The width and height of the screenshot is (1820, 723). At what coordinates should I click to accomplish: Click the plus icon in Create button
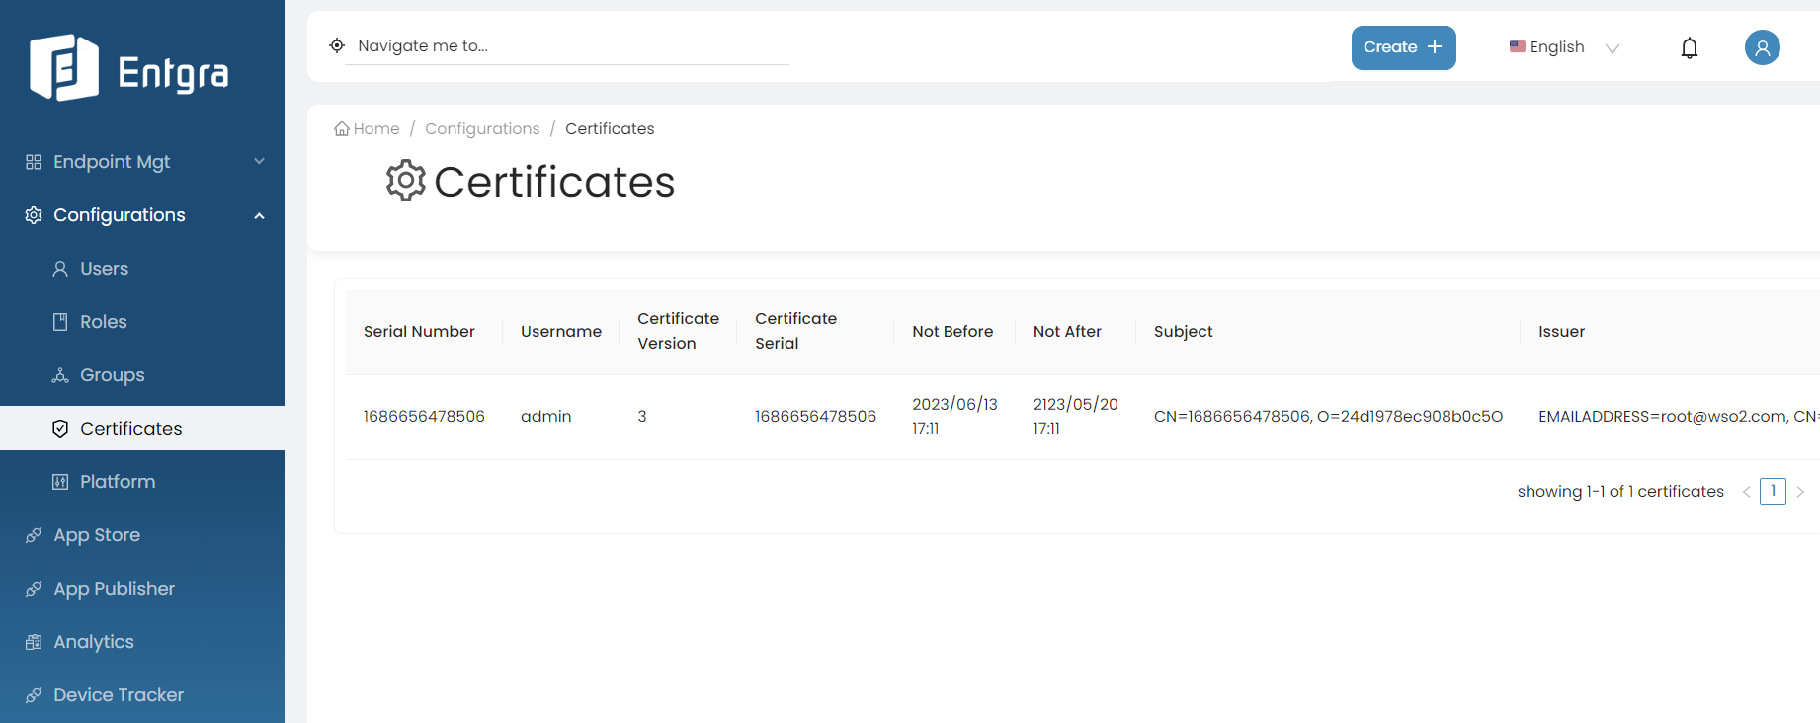coord(1435,46)
